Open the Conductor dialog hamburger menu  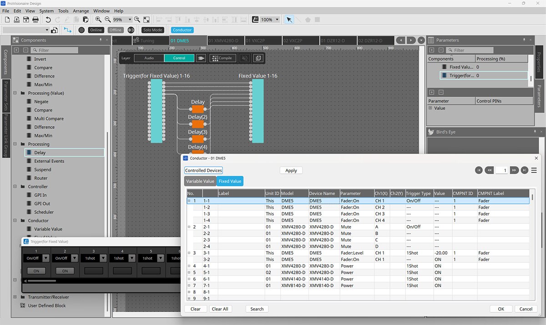pyautogui.click(x=534, y=170)
